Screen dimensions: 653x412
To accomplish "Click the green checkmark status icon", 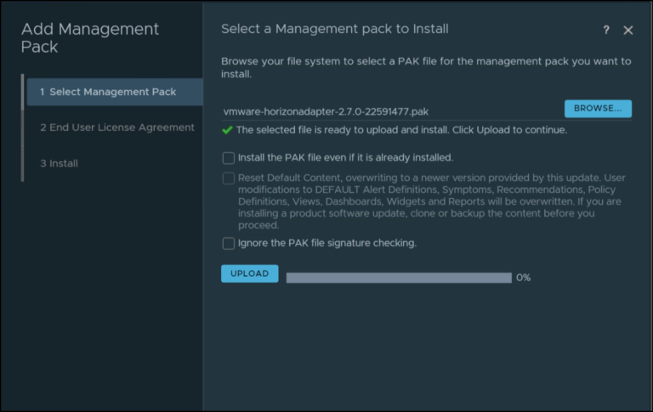I will point(227,130).
